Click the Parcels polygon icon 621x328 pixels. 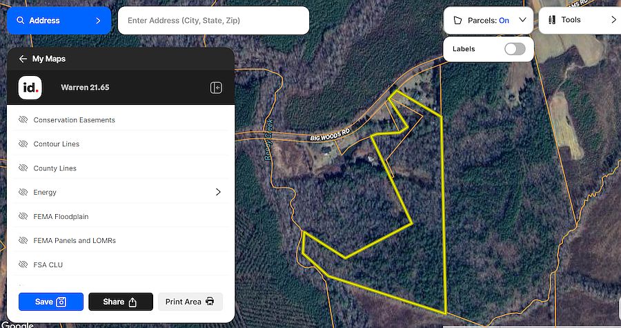tap(457, 21)
